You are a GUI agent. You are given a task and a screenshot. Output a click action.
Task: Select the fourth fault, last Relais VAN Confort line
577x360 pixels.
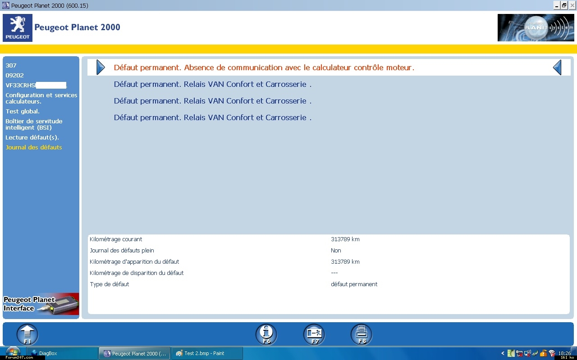pos(213,117)
